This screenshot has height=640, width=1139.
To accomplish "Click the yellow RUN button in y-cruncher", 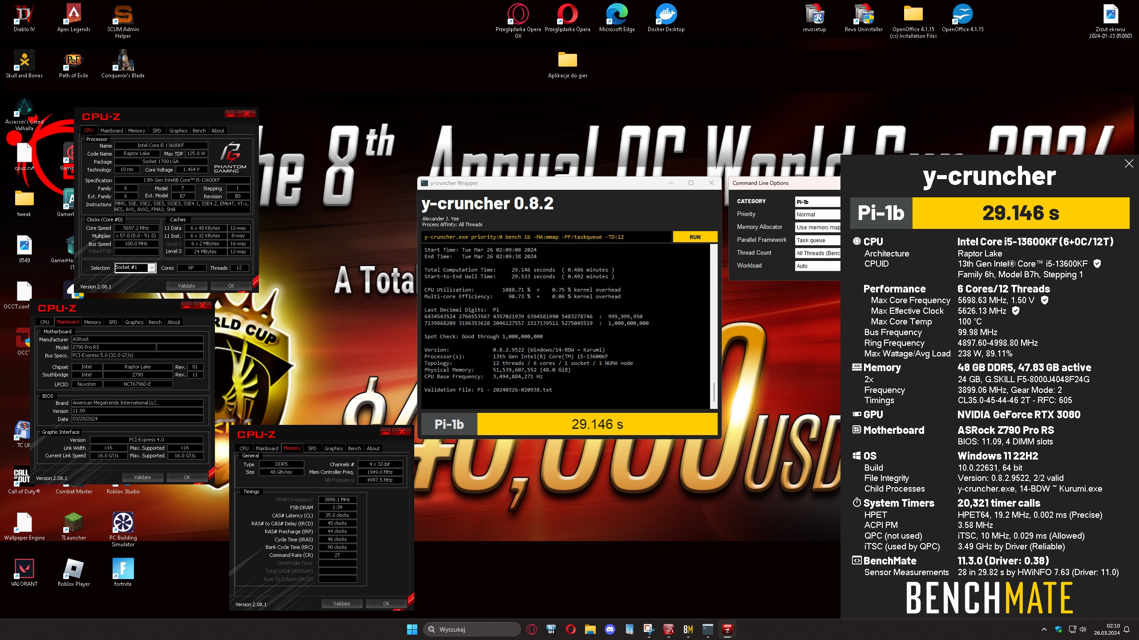I will 695,237.
